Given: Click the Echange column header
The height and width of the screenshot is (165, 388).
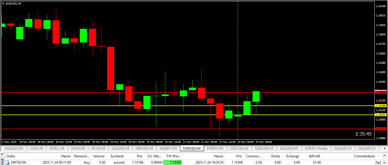Looking at the screenshot, I should point(291,156).
